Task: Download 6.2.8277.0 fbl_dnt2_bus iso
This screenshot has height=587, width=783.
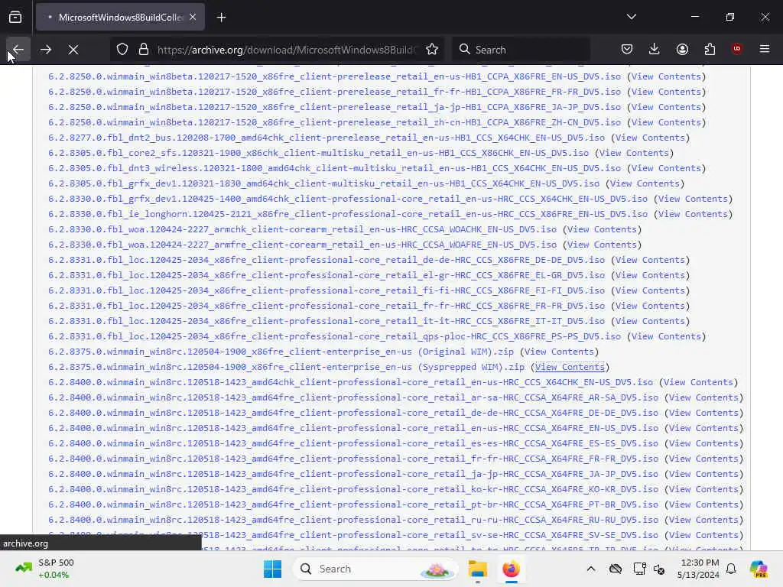Action: tap(327, 138)
